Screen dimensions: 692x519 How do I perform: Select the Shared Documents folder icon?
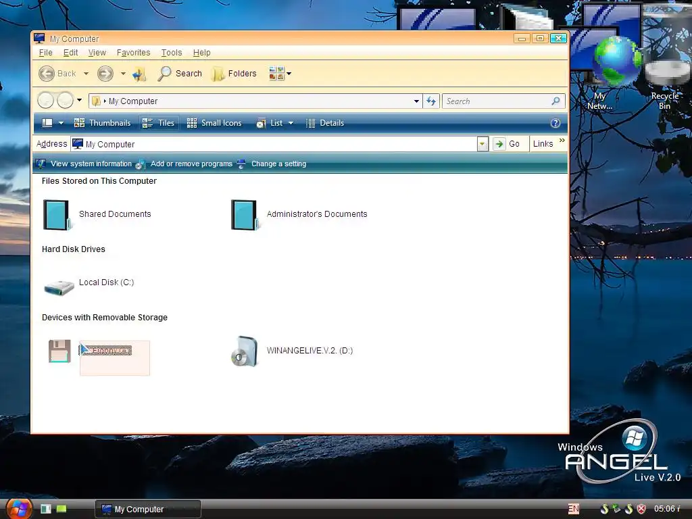pos(57,215)
